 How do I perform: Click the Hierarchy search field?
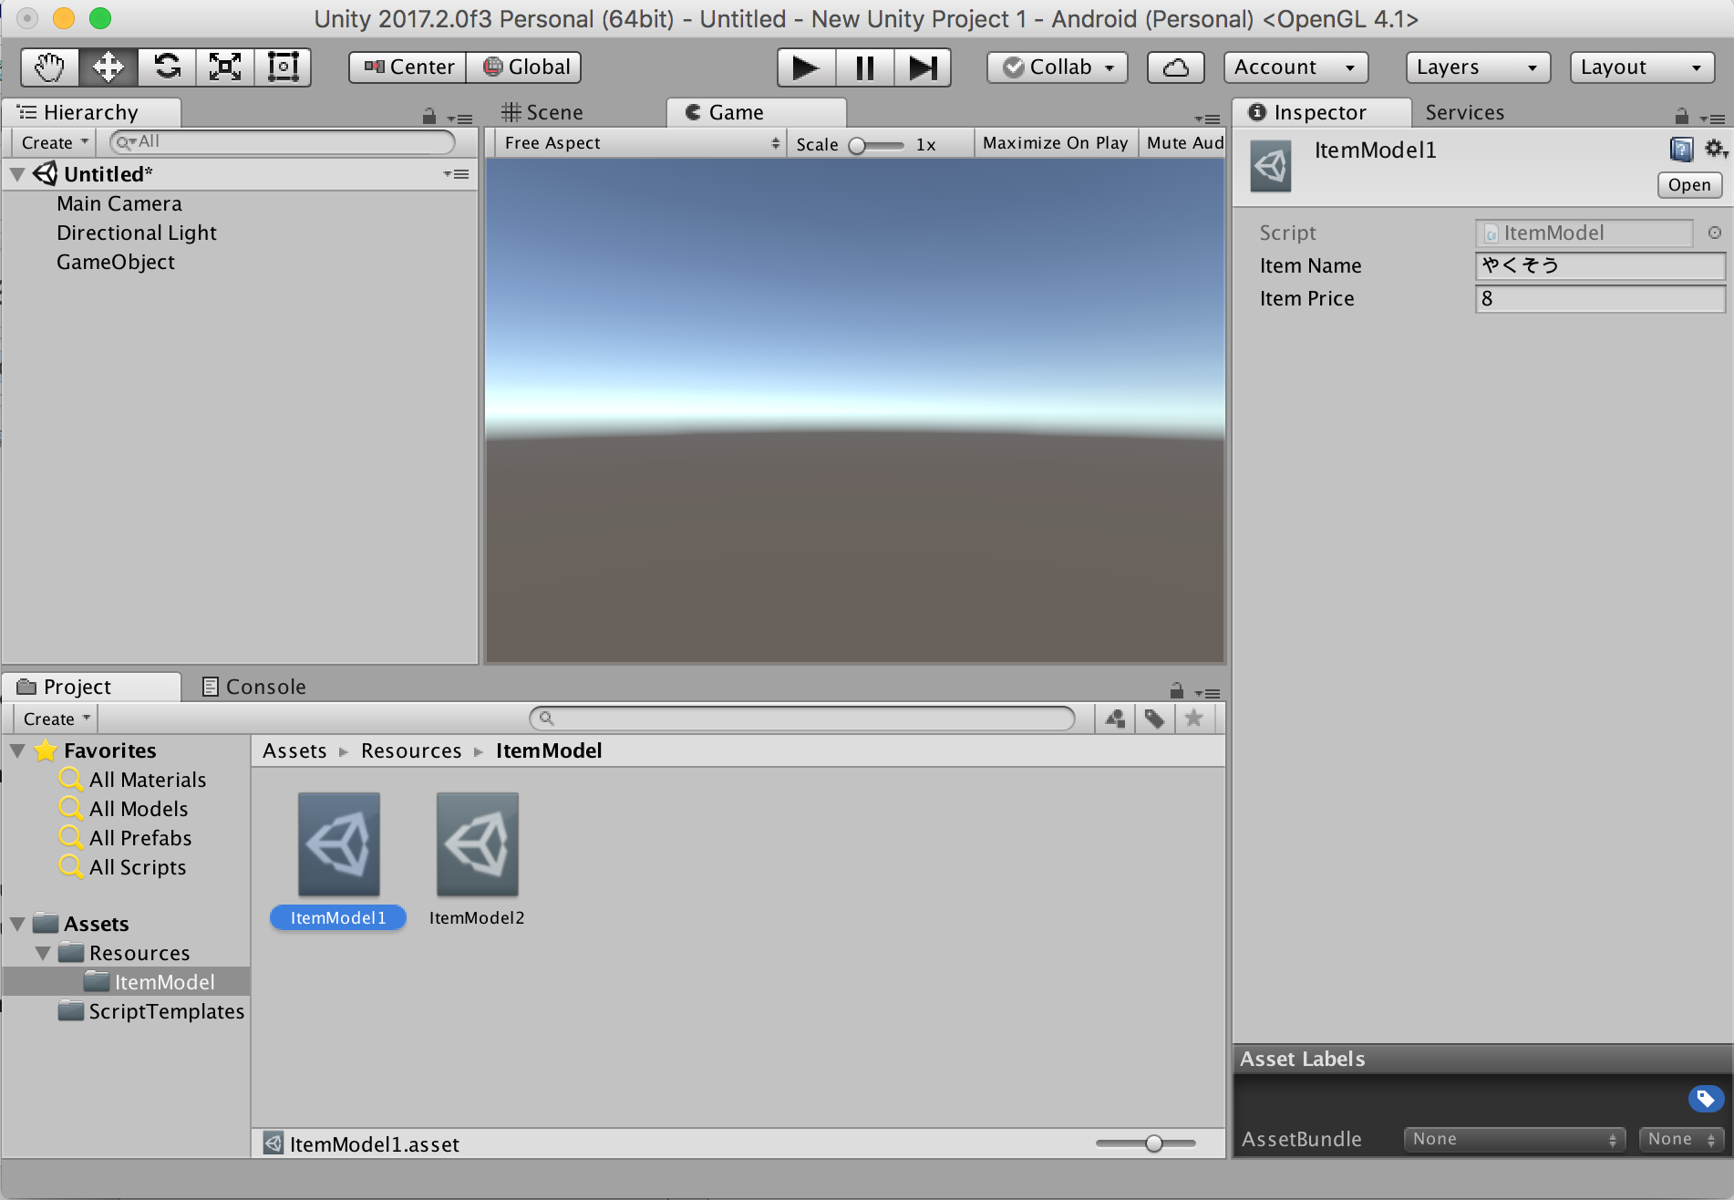click(283, 142)
